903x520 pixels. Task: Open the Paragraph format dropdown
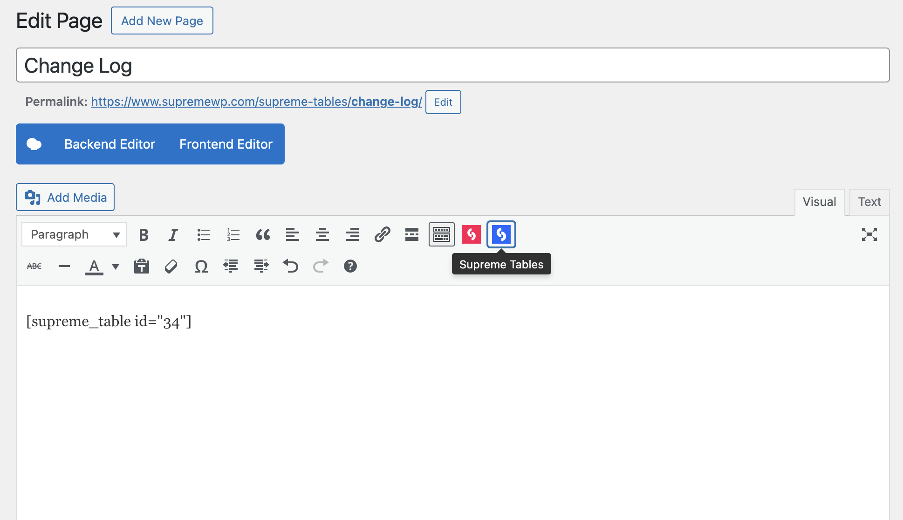pyautogui.click(x=74, y=234)
